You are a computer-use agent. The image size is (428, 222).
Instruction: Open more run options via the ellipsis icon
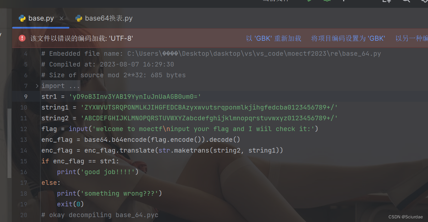pos(343,1)
